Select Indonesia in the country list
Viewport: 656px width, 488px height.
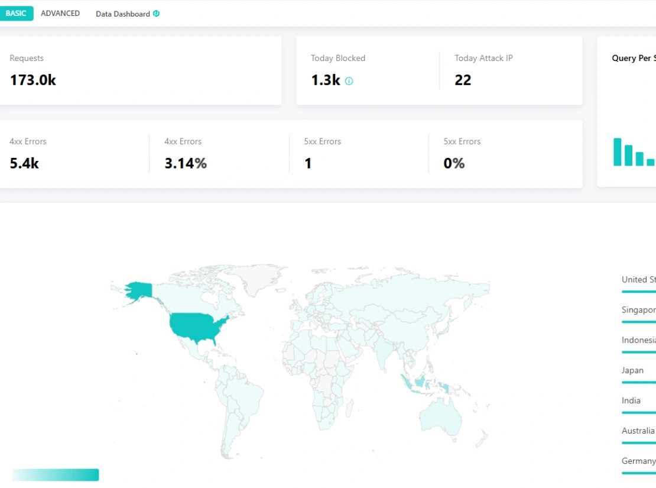coord(638,340)
